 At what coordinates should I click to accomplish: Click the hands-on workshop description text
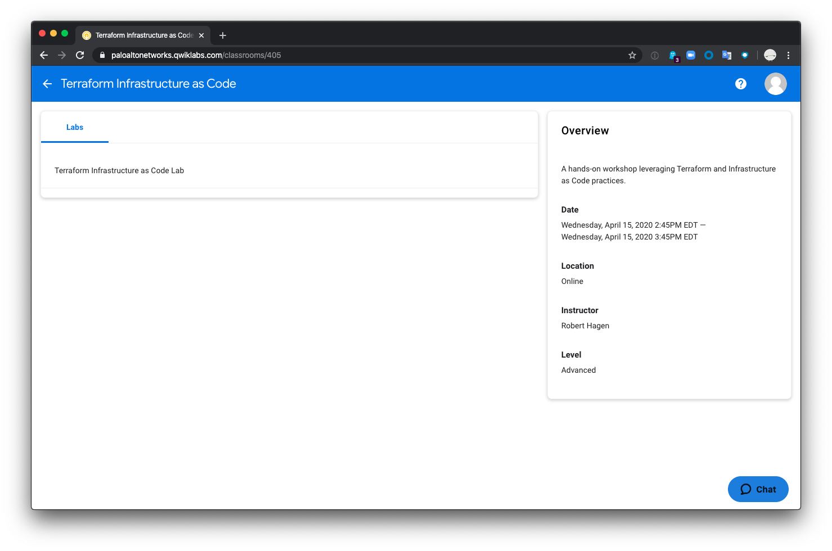668,175
